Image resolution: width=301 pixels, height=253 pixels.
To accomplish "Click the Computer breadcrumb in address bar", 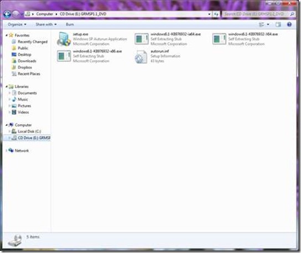I will click(44, 14).
